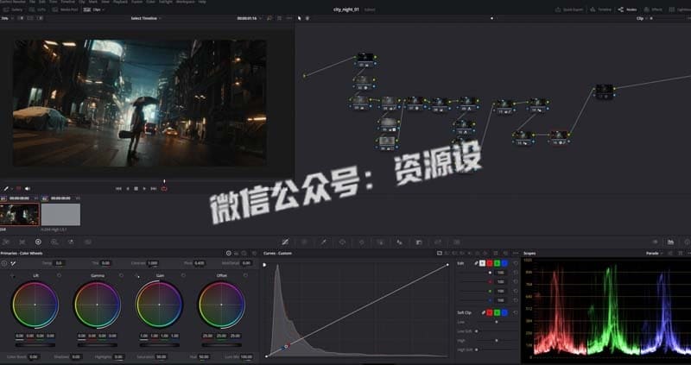Open the LUTs panel
Viewport: 691px width, 365px height.
coord(38,9)
